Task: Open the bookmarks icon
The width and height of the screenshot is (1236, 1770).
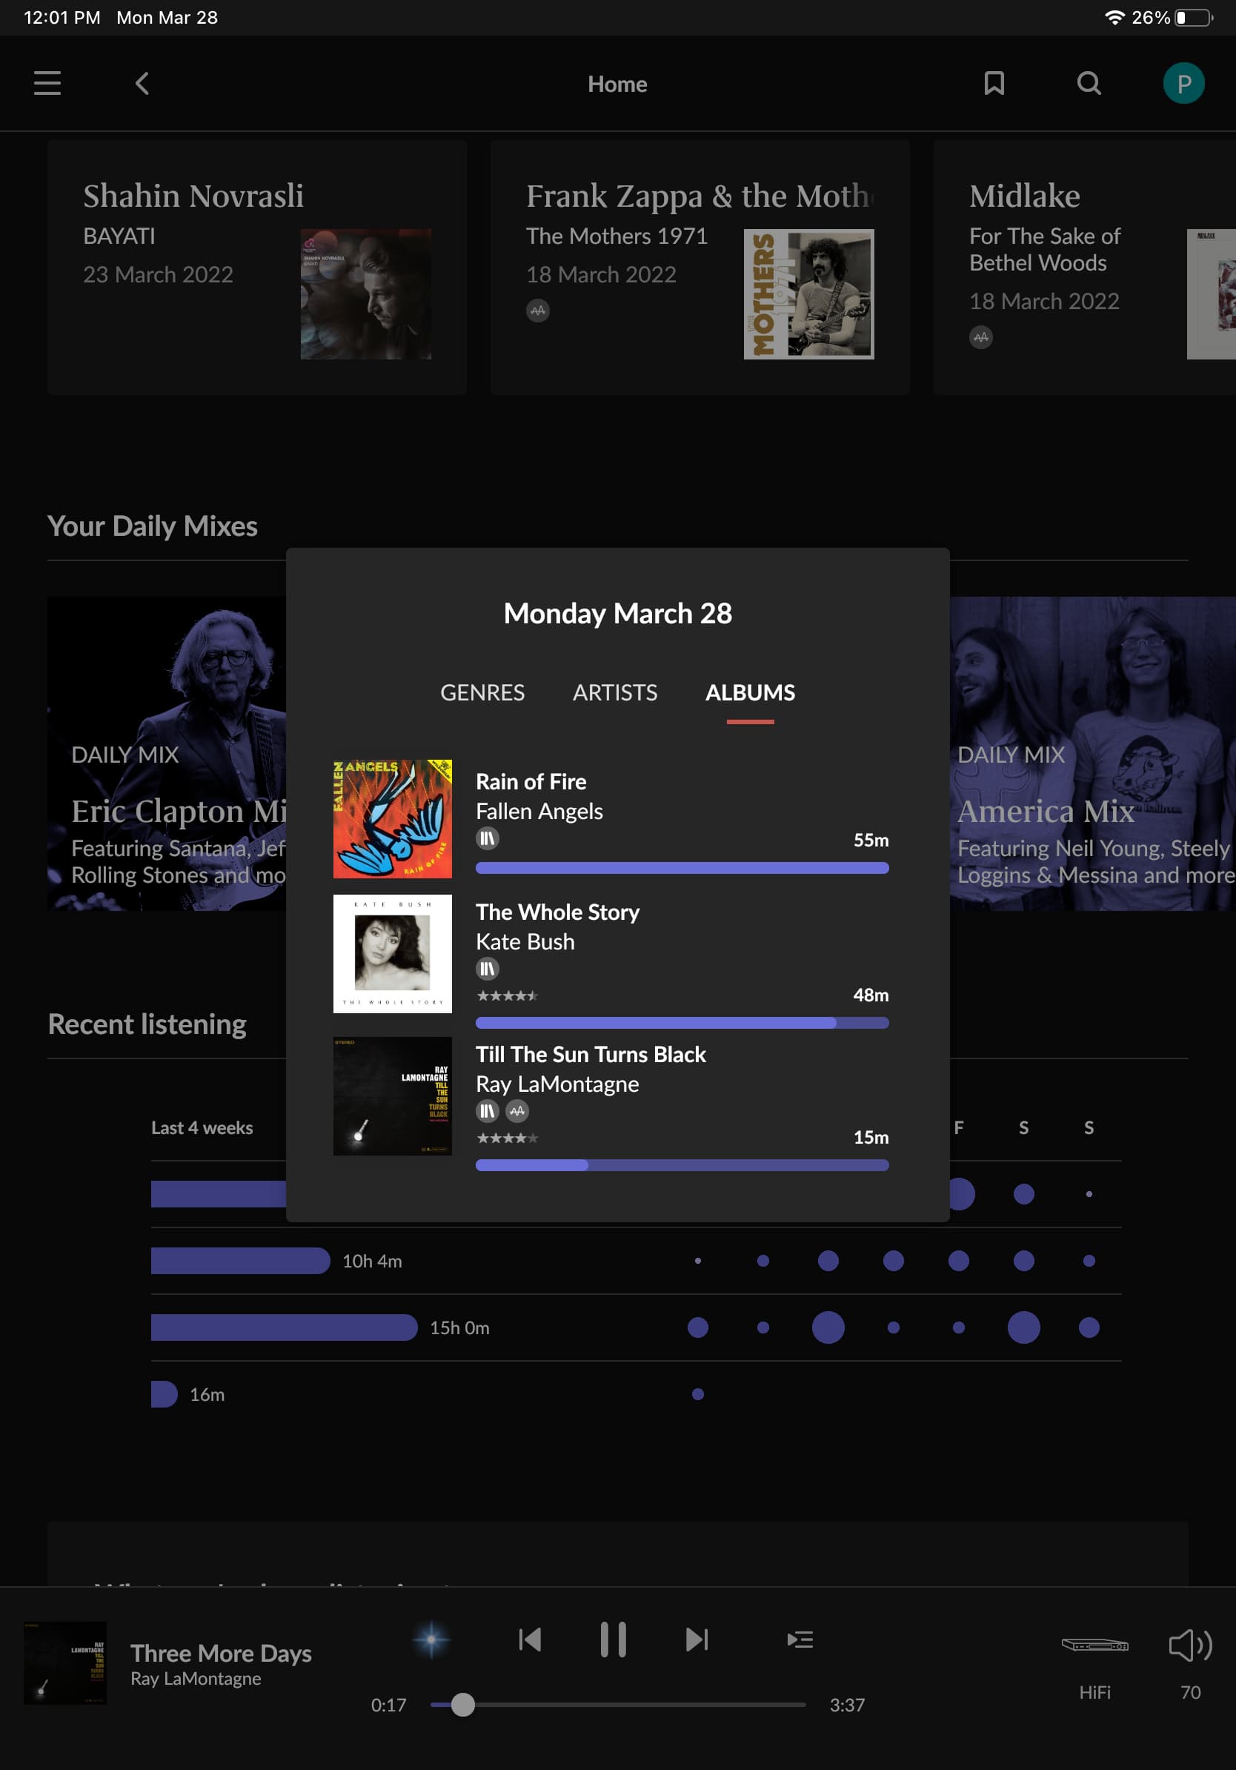Action: 994,83
